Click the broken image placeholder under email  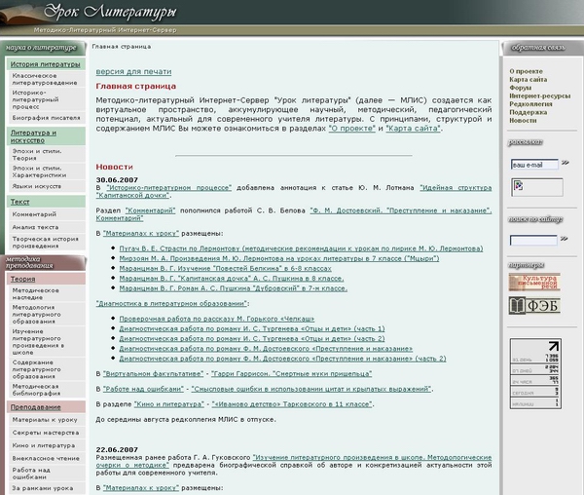point(537,187)
